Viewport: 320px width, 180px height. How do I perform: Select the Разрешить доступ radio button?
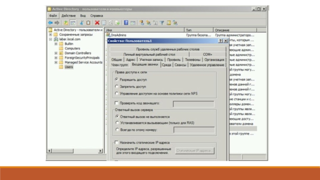coord(116,79)
